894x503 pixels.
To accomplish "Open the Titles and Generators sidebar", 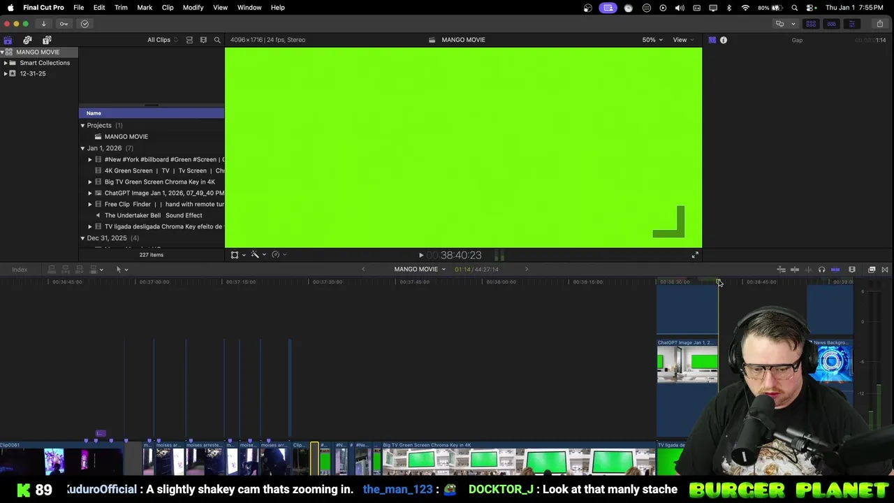I will click(x=47, y=40).
